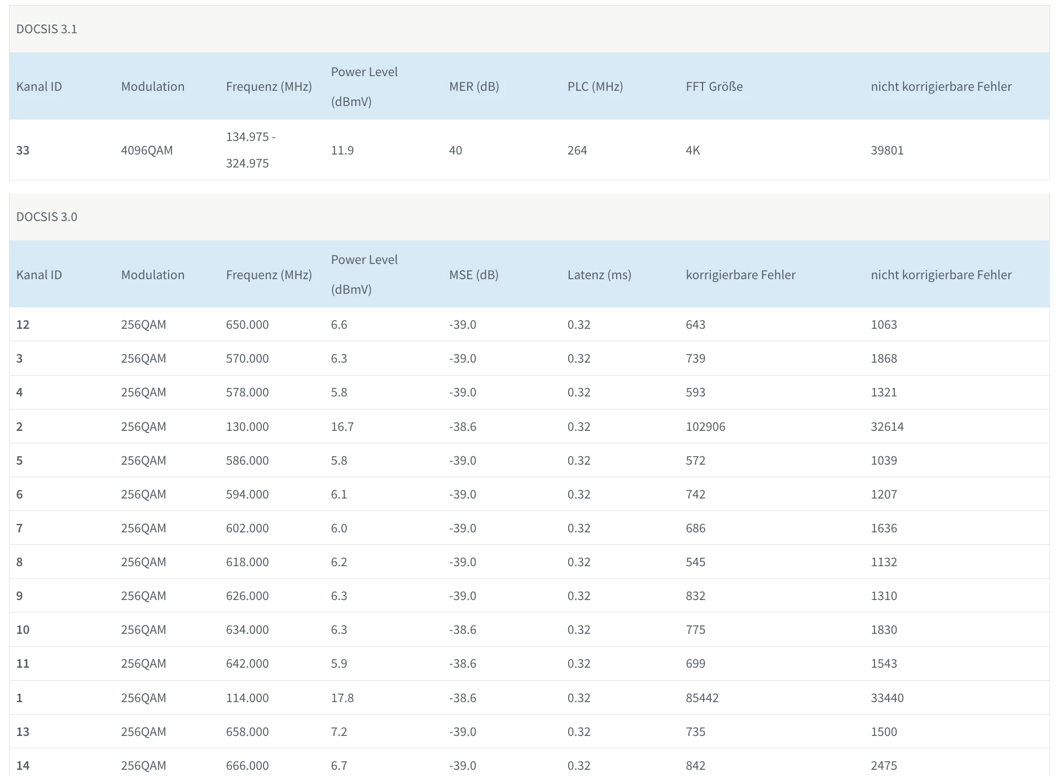Click the DOCSIS 3.1 section title
1063x776 pixels.
[46, 29]
